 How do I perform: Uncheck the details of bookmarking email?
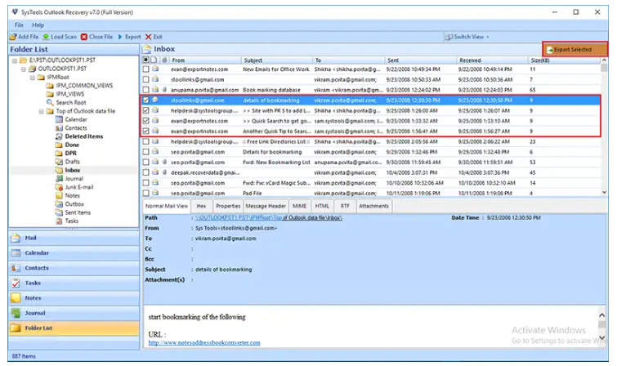[146, 100]
